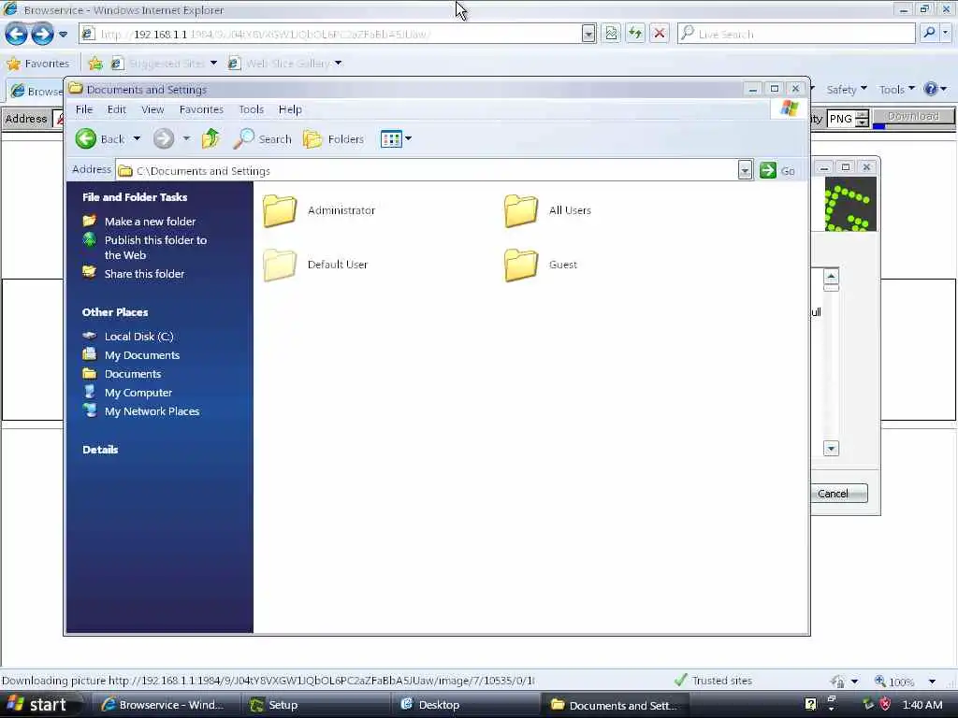Click Share this folder

coord(144,274)
